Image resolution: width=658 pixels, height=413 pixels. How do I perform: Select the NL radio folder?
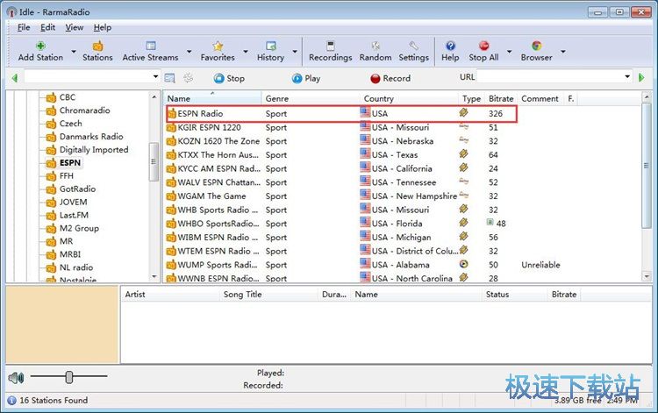click(76, 267)
